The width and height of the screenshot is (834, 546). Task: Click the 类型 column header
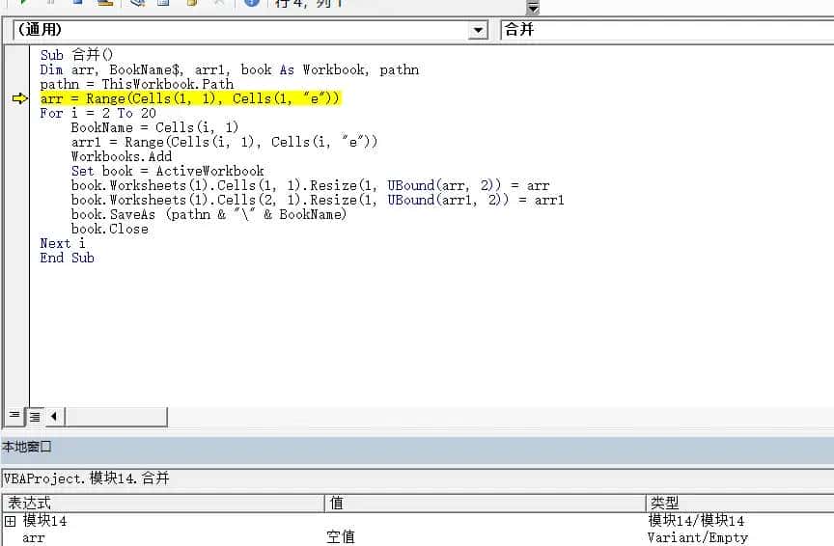pos(738,503)
